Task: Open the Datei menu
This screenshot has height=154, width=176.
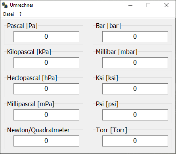Action: (8, 14)
